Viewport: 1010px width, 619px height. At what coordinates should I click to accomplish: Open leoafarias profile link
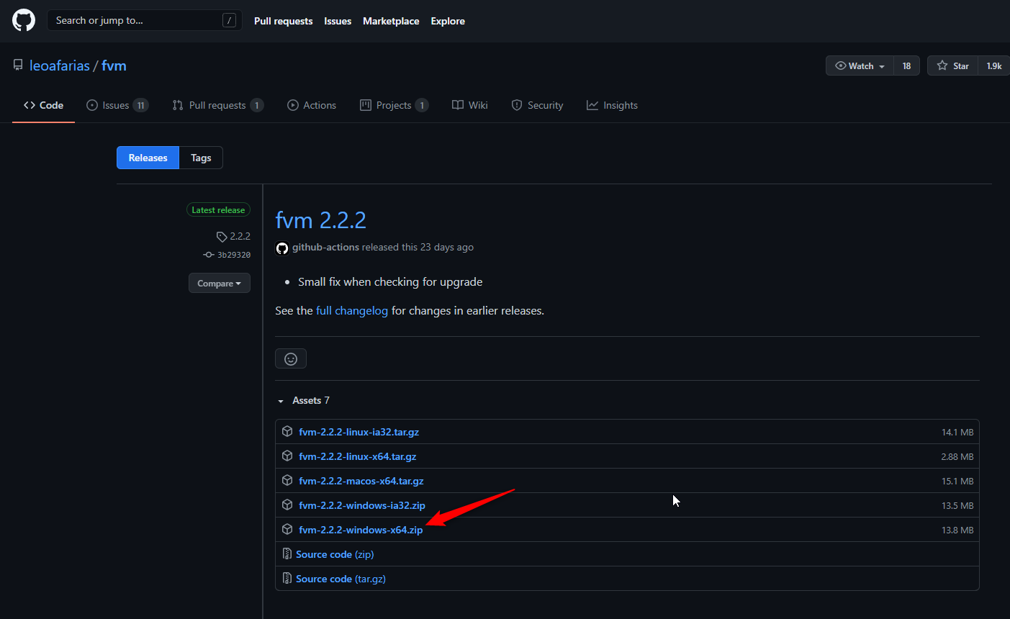(60, 65)
